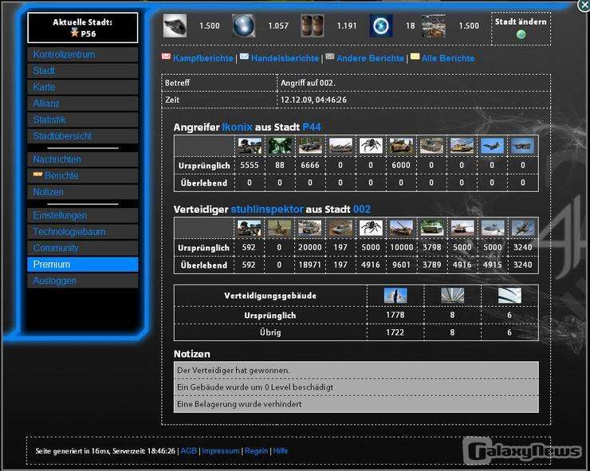The height and width of the screenshot is (471, 590).
Task: Click the blue envelope icon by Handelsberichte
Action: (244, 57)
